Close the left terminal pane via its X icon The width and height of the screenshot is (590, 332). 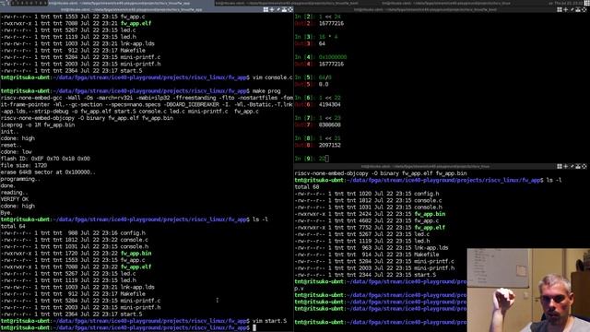pos(290,9)
